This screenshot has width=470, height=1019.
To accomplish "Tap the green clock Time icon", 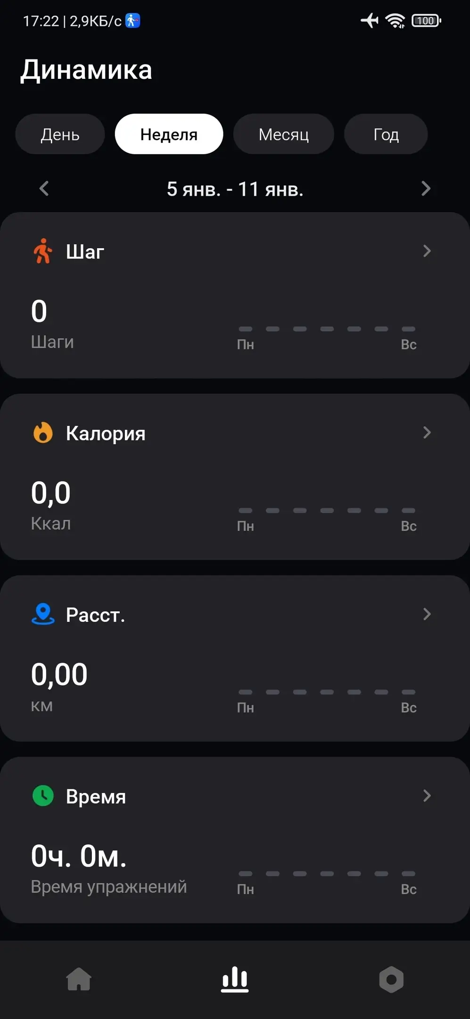I will coord(43,796).
